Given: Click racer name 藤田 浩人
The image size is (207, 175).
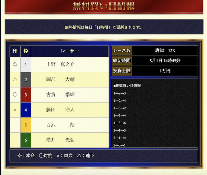Looking at the screenshot, I should pos(60,110).
